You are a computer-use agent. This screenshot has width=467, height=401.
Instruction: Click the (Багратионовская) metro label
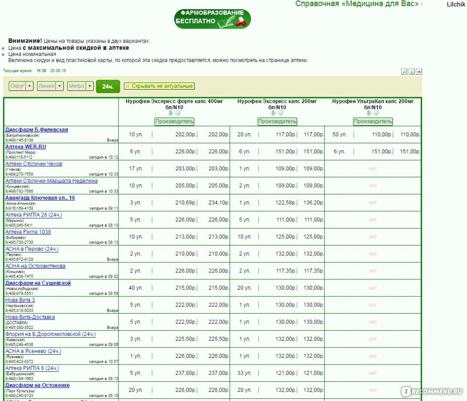coord(22,135)
